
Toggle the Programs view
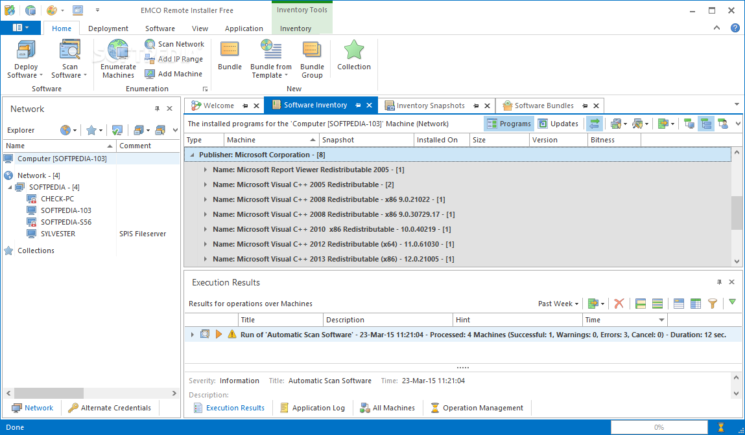pyautogui.click(x=509, y=124)
